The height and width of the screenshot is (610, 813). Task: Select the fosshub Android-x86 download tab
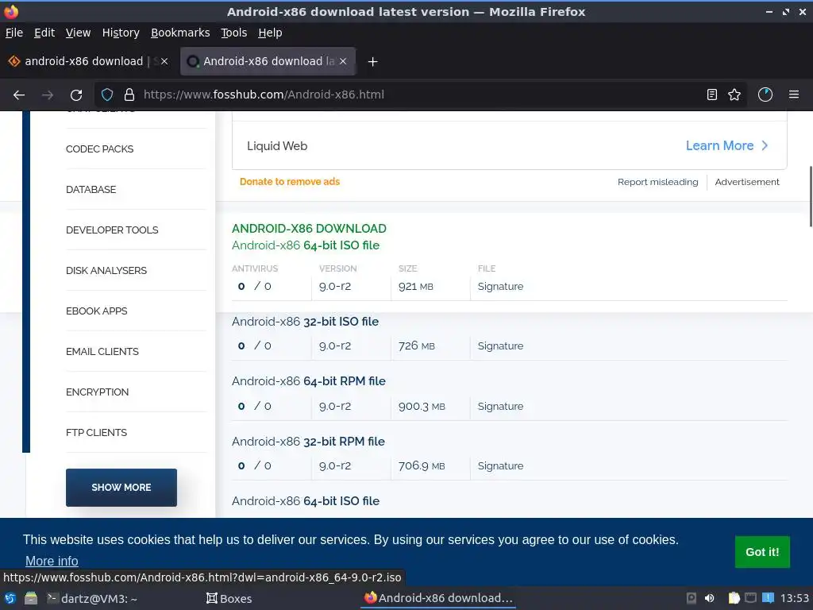268,61
